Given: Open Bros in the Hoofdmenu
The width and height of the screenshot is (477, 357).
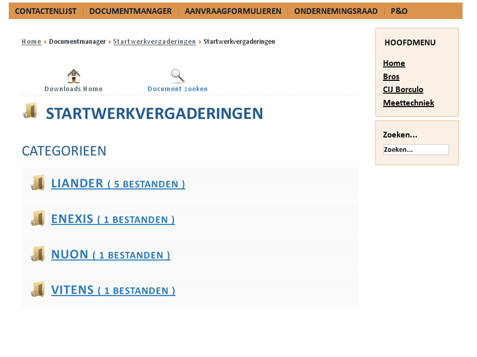Looking at the screenshot, I should [391, 77].
